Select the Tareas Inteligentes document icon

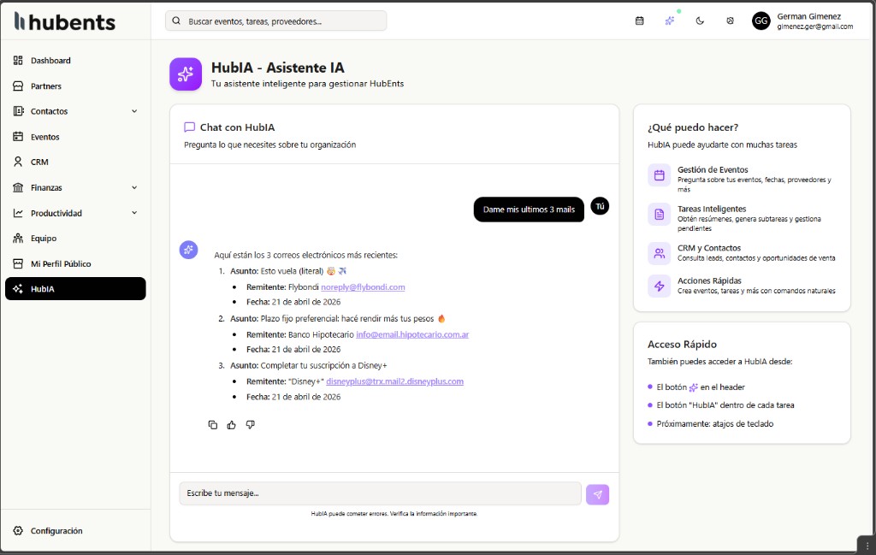[658, 216]
